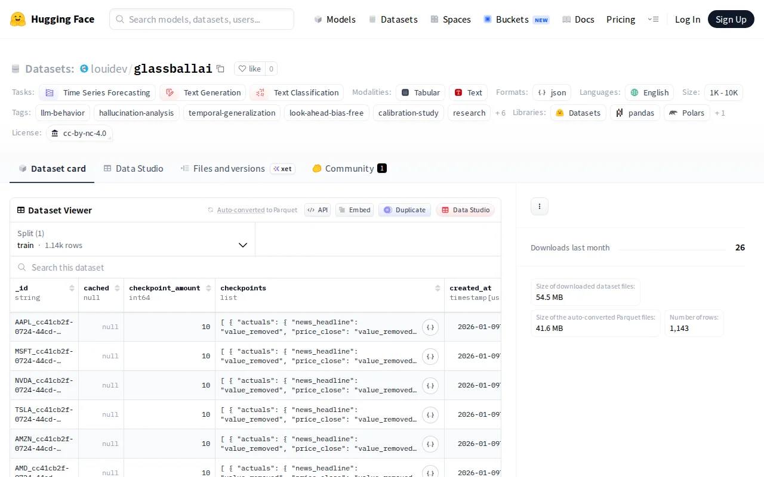Select the pandas library tag
This screenshot has width=764, height=477.
635,113
